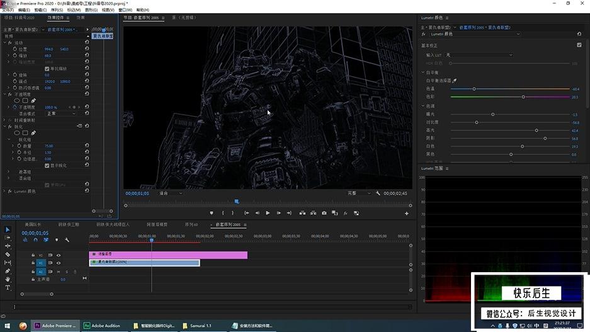Toggle Basic Correction checkbox in Lumetri panel
The image size is (590, 332).
point(579,45)
